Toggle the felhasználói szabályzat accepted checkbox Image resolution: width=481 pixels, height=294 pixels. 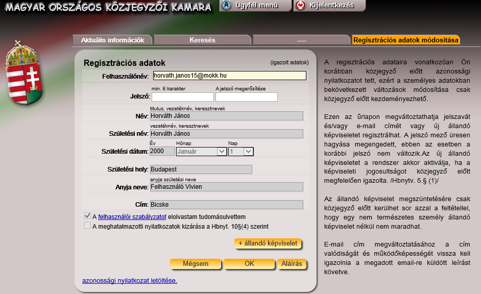(x=87, y=216)
